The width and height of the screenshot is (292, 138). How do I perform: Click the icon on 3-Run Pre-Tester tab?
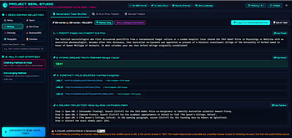93,14
